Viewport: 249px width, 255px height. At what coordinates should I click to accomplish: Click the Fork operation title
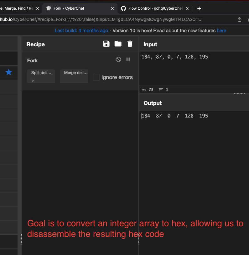32,61
